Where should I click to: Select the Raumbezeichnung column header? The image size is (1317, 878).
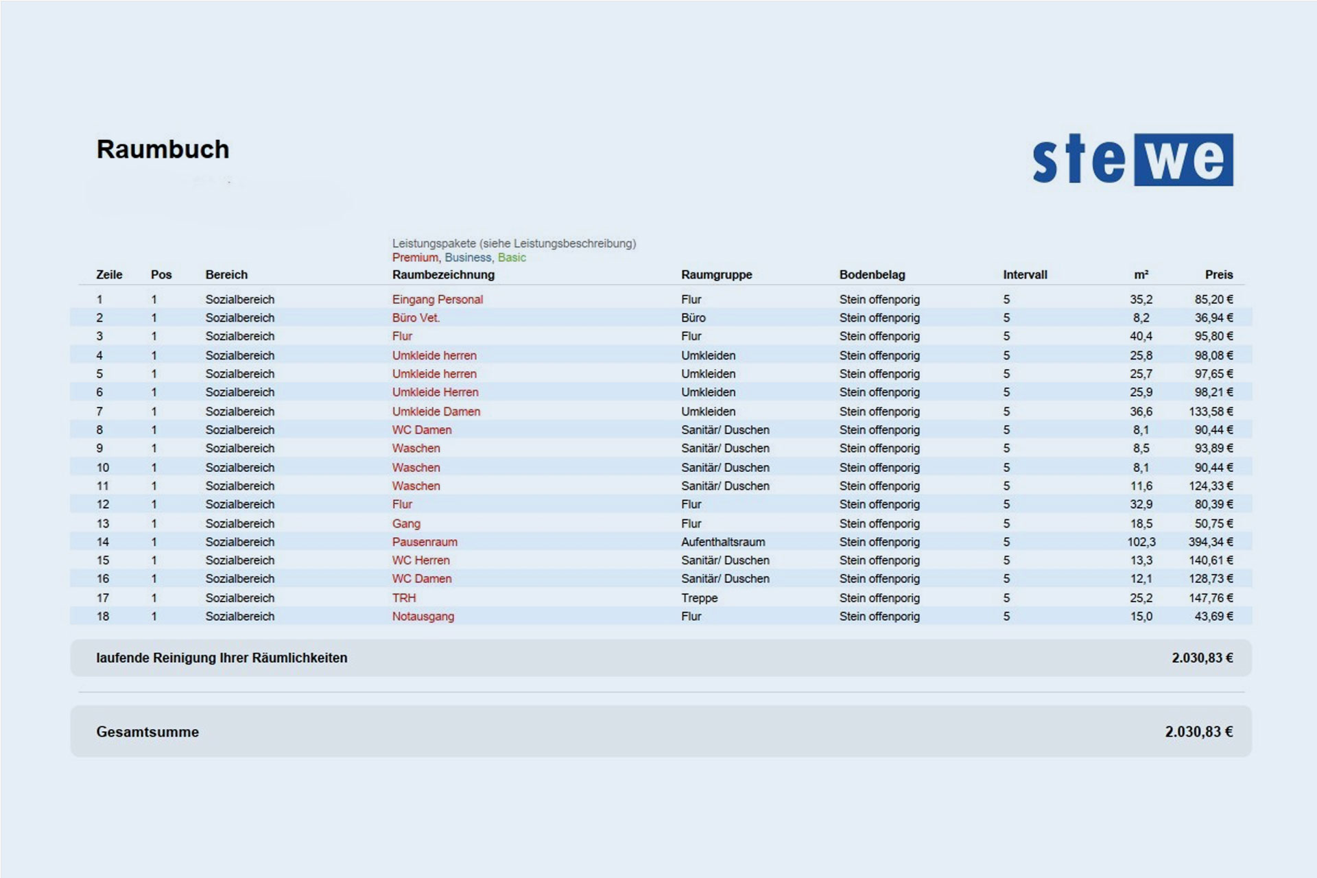443,274
